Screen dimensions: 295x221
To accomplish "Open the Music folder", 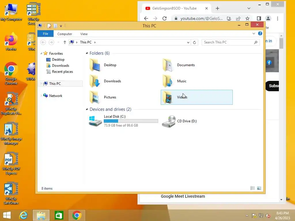I will [x=174, y=81].
